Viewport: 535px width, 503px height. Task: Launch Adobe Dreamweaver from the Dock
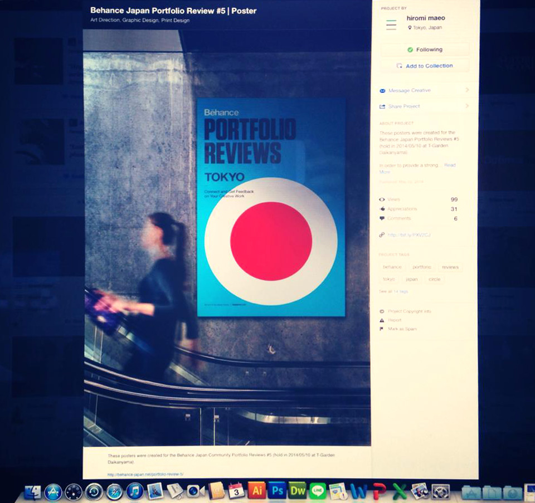298,491
